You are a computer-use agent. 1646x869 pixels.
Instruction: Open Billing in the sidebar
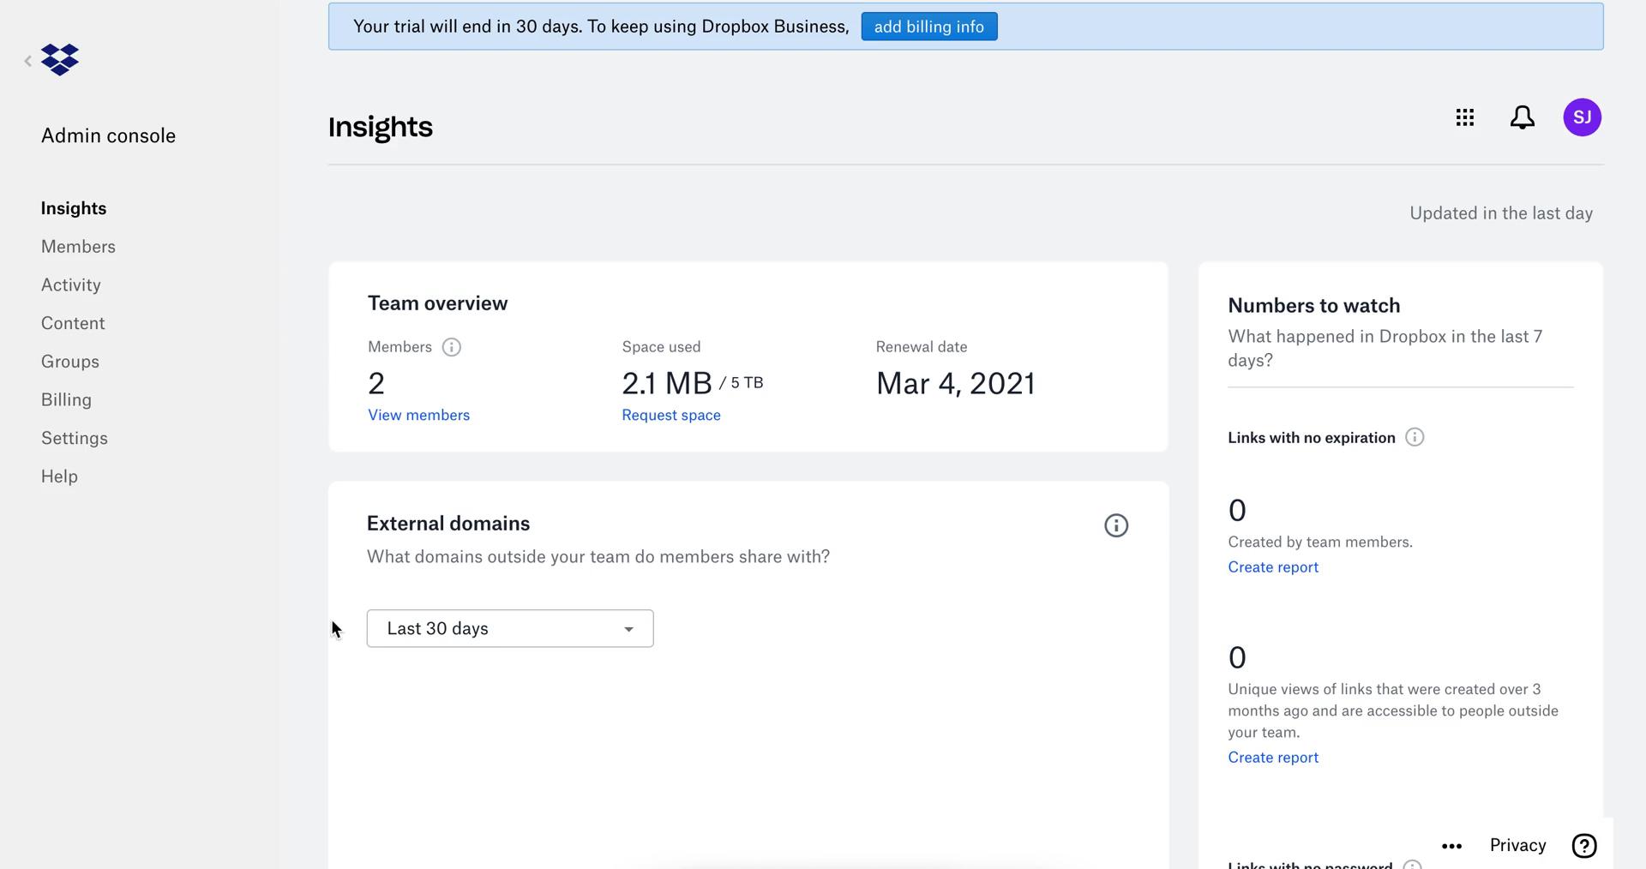[x=66, y=400]
